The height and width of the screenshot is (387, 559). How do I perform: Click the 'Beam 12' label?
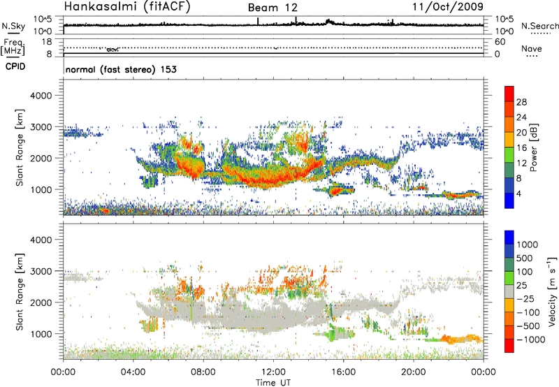point(273,8)
